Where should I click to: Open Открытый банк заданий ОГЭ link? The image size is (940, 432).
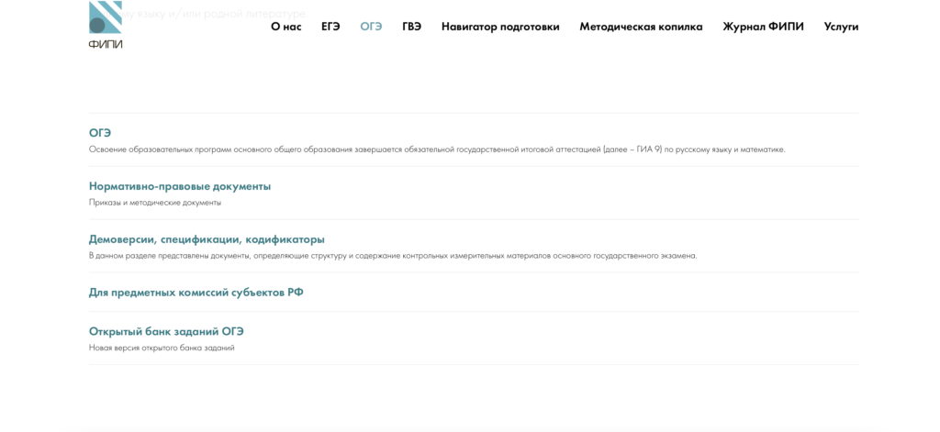[166, 331]
